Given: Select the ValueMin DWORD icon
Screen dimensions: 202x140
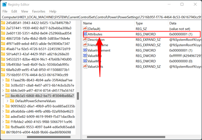Looking at the screenshot, I should point(85,61).
